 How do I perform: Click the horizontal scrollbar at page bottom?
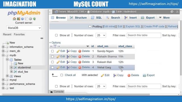coord(76,94)
